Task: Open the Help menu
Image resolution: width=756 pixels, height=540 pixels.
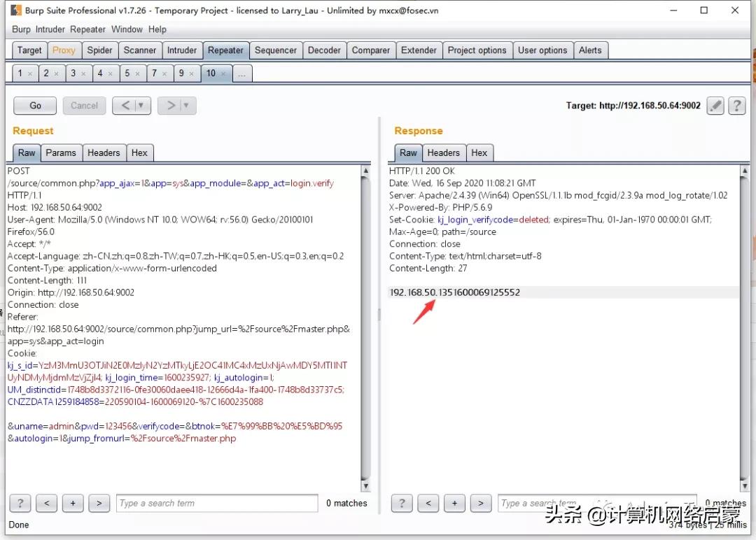Action: coord(157,29)
